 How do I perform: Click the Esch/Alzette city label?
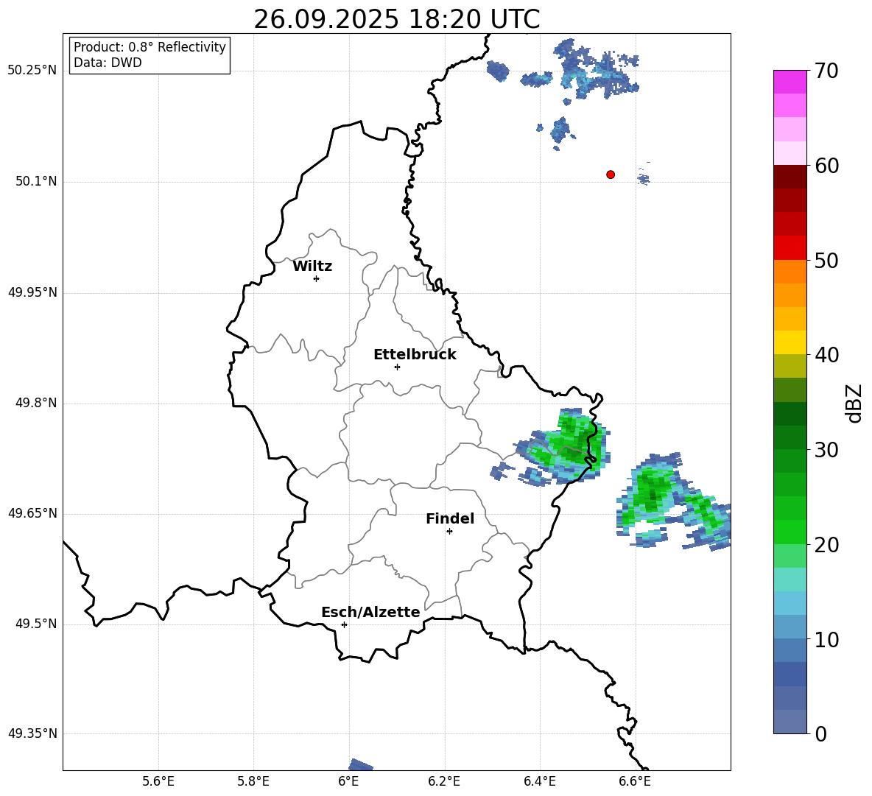(x=370, y=612)
